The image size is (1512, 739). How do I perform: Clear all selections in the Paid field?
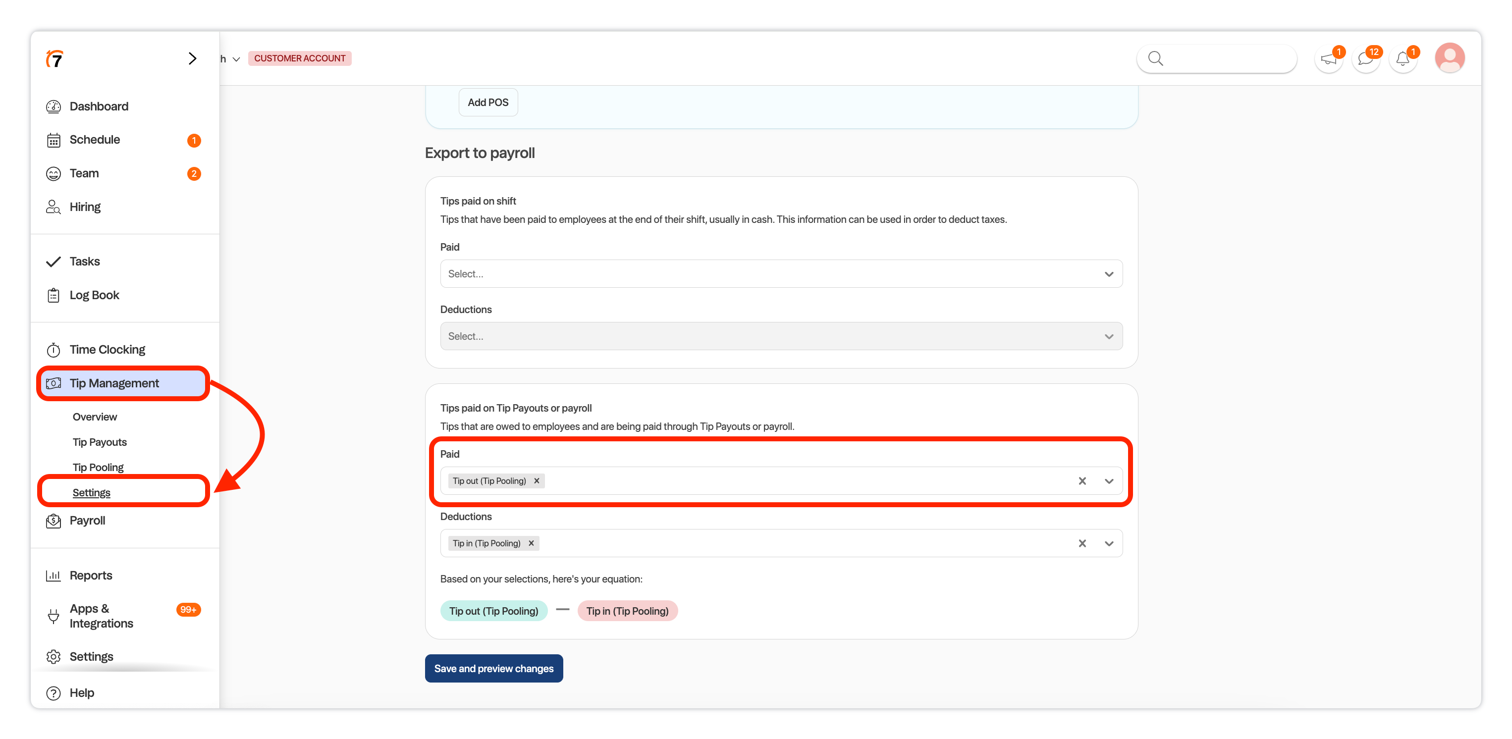pos(1082,481)
